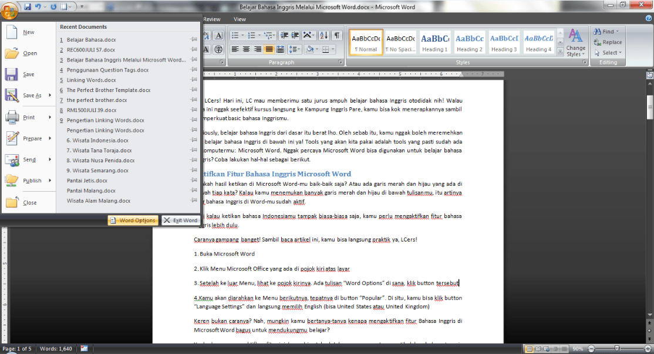Click the Align Text Right icon

258,49
